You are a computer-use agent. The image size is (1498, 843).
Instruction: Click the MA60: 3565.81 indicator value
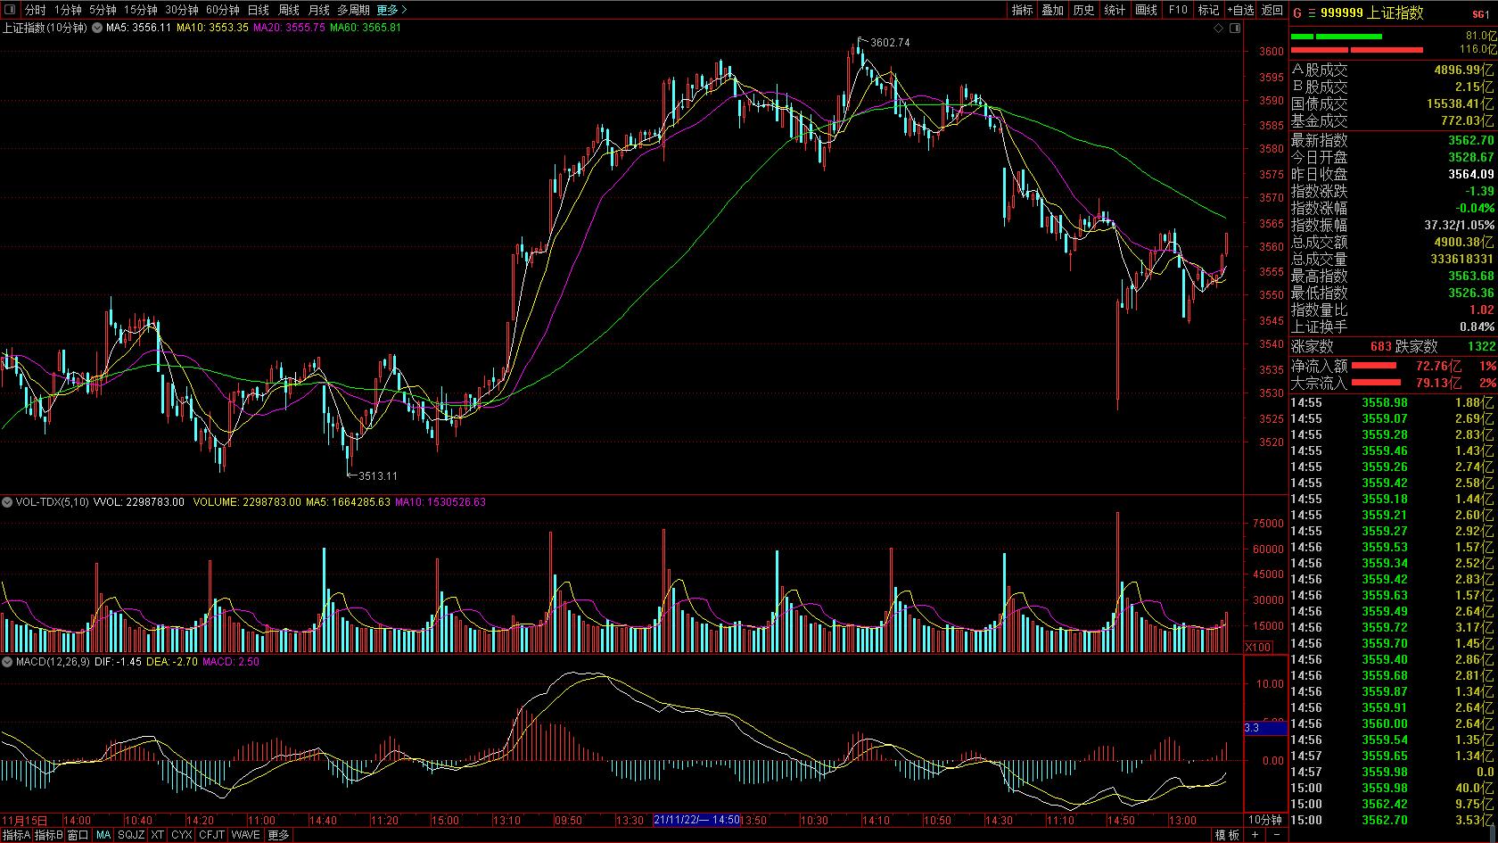(x=366, y=28)
